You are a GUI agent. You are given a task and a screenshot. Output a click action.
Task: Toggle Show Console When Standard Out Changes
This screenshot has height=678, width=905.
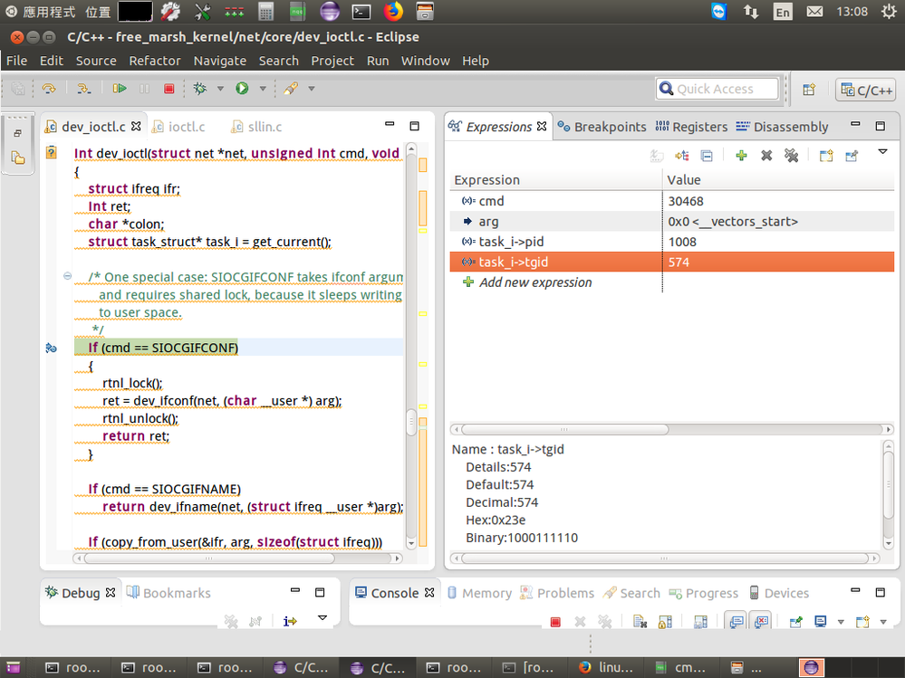[736, 622]
